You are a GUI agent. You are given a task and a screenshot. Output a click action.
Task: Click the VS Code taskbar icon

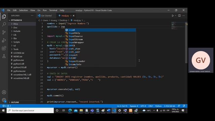[114, 111]
